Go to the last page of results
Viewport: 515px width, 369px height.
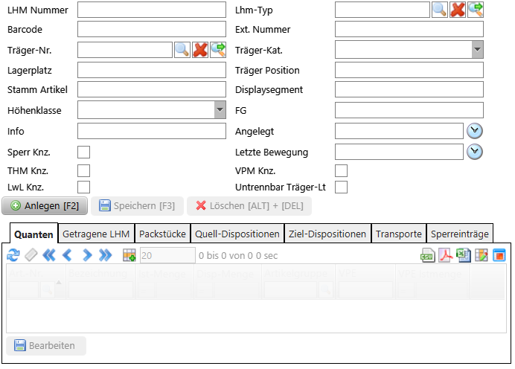105,255
